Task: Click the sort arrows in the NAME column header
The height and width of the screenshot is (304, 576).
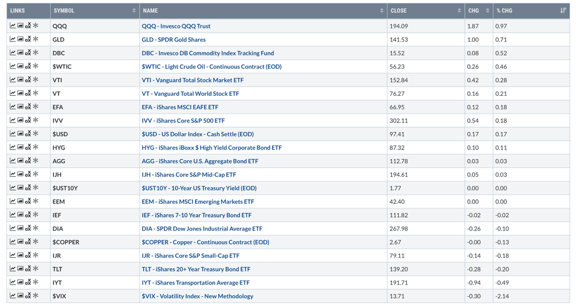Action: [x=381, y=11]
